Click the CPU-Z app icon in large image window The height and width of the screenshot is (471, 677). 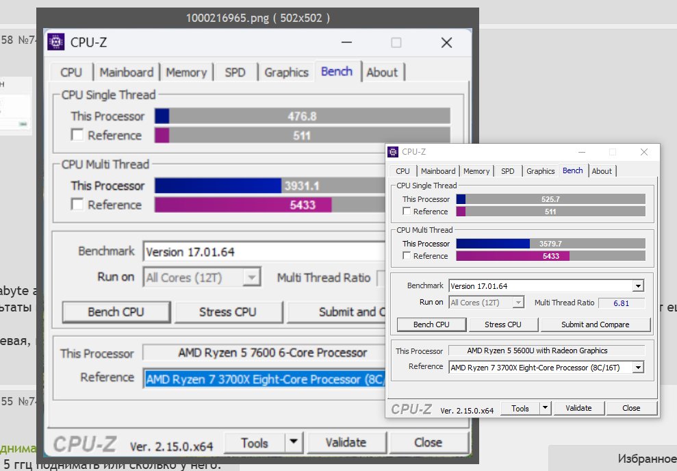tap(56, 42)
